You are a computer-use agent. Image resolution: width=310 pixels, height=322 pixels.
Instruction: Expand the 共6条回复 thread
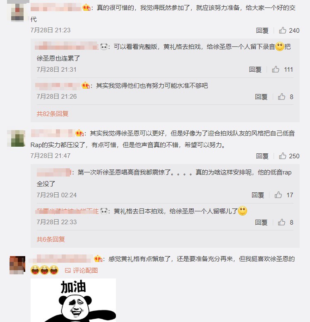point(51,239)
